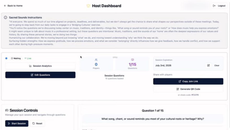
Task: Click the info icon next to Sacred Sounds Instructions
Action: pyautogui.click(x=5, y=18)
